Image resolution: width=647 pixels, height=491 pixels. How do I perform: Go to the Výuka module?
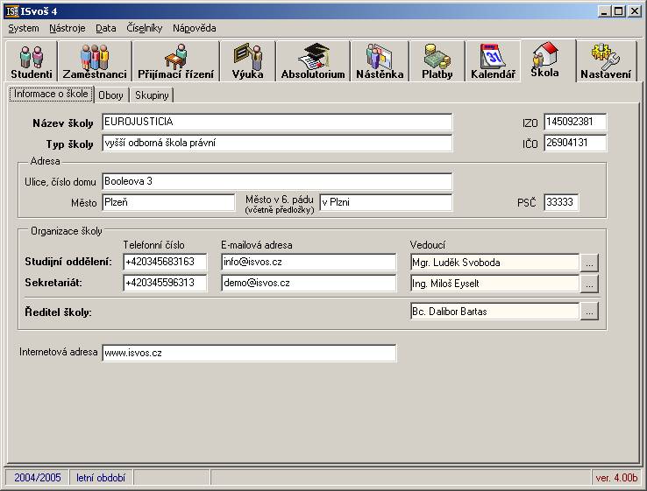(246, 61)
